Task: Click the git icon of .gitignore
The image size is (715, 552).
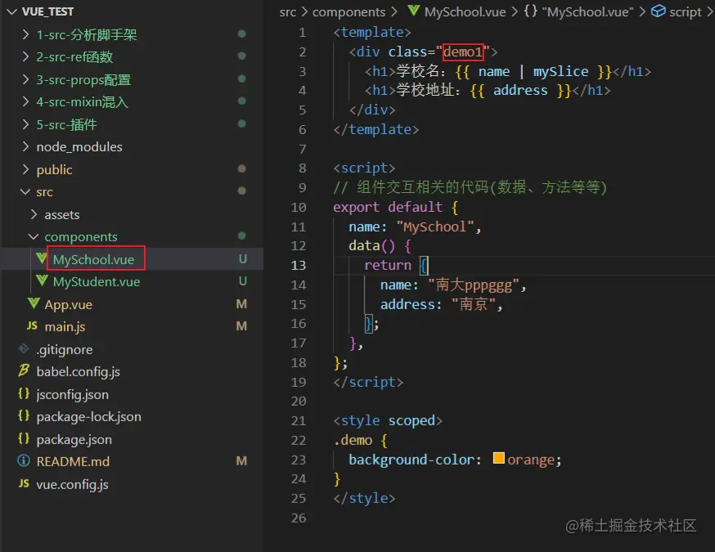Action: (24, 348)
